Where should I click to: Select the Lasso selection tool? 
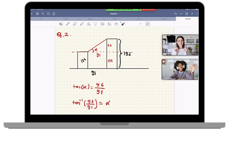coord(96,24)
